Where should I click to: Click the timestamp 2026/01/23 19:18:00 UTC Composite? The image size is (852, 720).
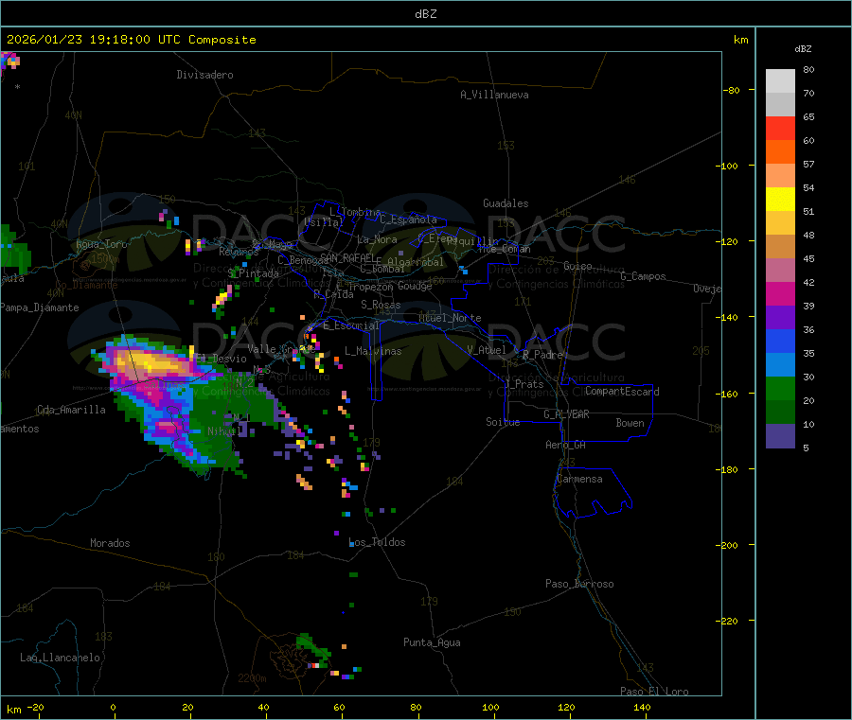(x=131, y=40)
